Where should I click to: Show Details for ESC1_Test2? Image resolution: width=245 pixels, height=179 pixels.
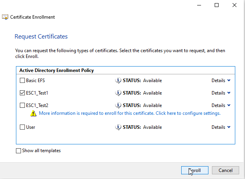[x=220, y=105]
